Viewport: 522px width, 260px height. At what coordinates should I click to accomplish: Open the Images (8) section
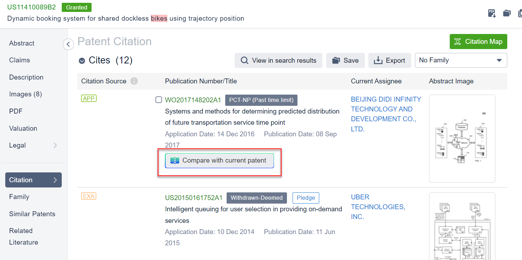(x=25, y=94)
